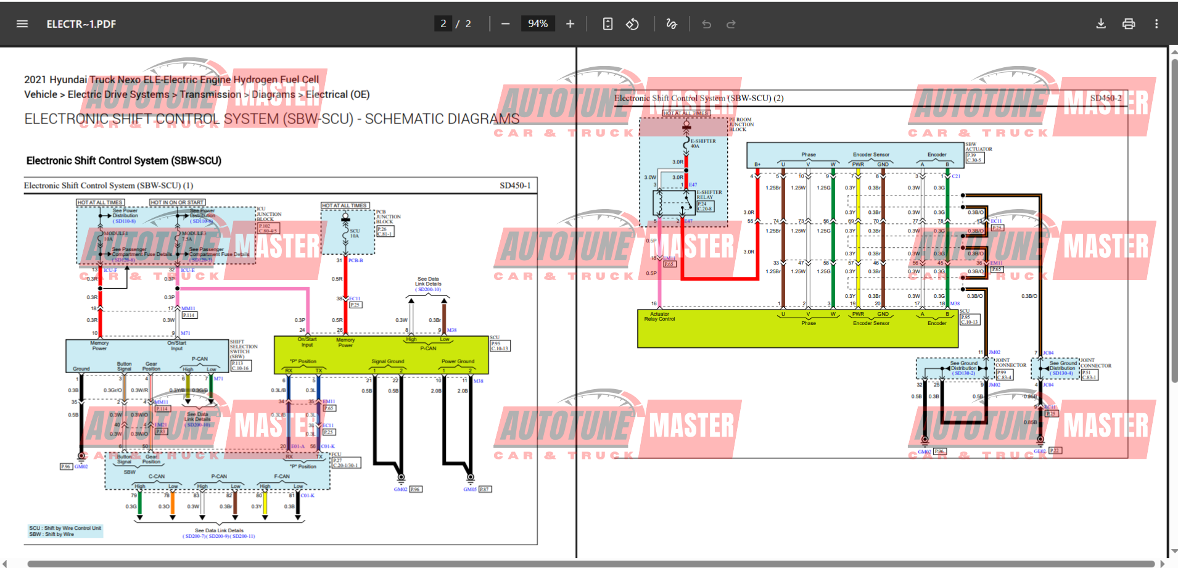
Task: Click the scroll right arrow at bottom
Action: pyautogui.click(x=1163, y=564)
